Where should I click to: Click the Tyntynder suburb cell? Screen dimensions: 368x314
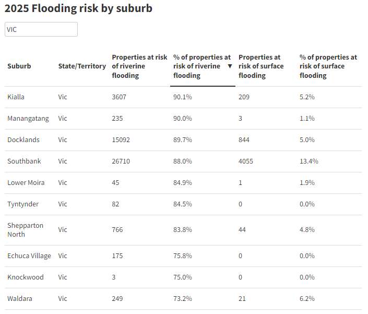tap(23, 204)
